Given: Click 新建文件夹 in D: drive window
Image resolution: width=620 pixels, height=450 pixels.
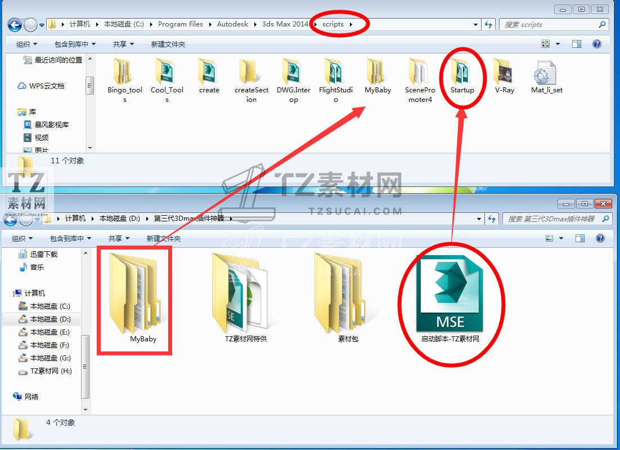Looking at the screenshot, I should [x=164, y=239].
